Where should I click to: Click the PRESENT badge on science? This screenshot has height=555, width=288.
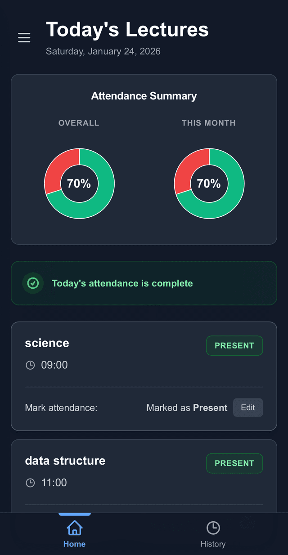(234, 345)
